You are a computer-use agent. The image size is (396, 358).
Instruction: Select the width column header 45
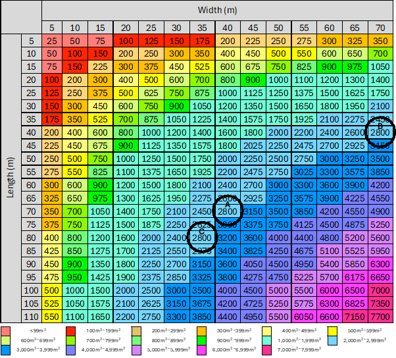(x=253, y=28)
